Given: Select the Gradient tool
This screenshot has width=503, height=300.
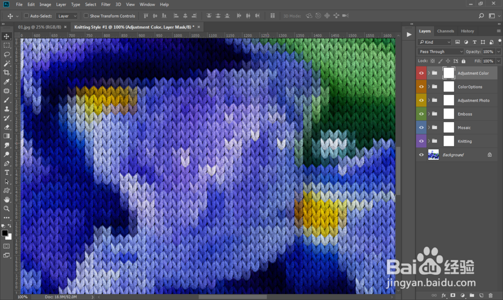Looking at the screenshot, I should click(x=7, y=137).
